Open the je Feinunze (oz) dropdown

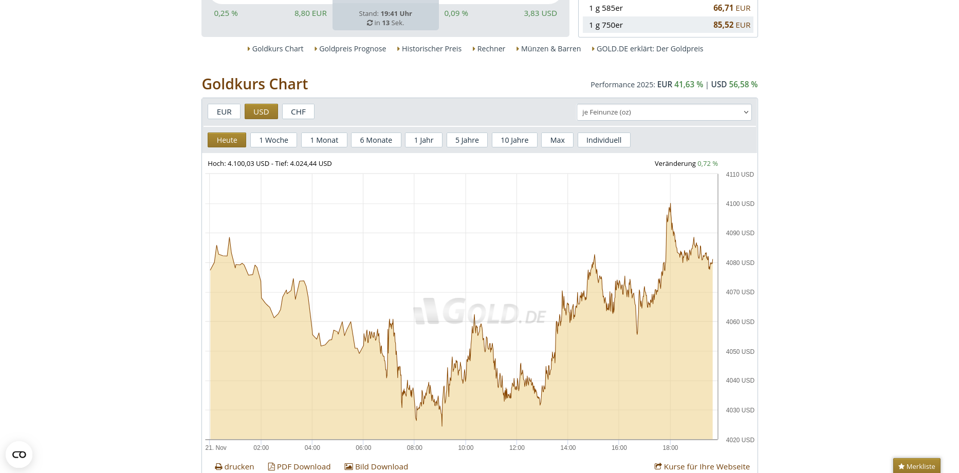(663, 112)
